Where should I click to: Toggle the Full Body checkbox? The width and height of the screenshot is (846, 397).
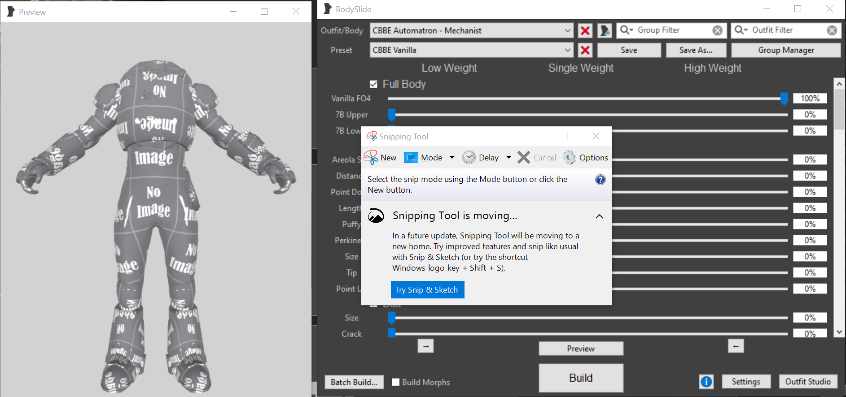click(373, 84)
